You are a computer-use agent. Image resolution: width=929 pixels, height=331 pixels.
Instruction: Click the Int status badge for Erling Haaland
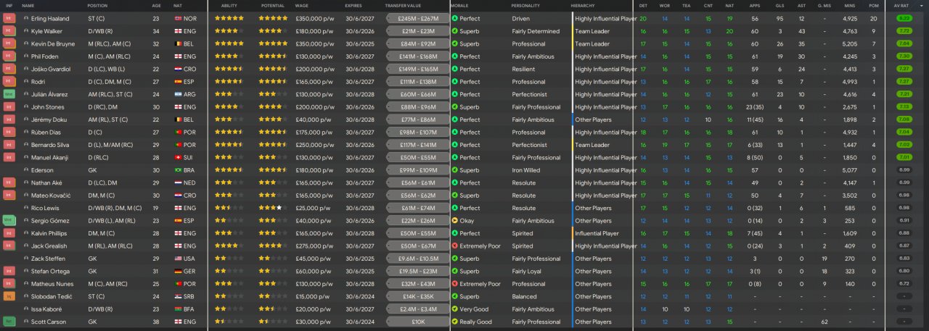(x=9, y=18)
